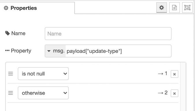Click the rules list vertical scrollbar
Image resolution: width=195 pixels, height=111 pixels.
click(x=183, y=87)
